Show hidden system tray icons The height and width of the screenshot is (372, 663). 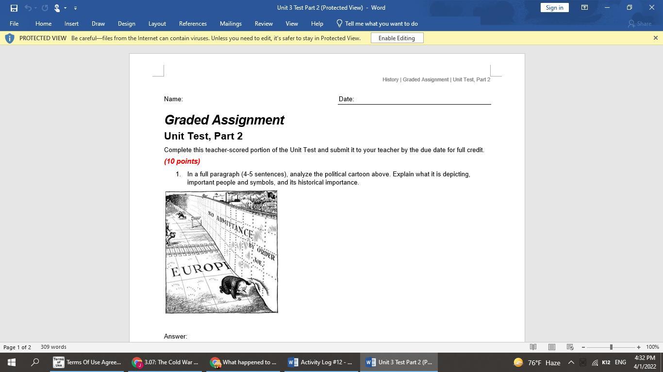(571, 362)
